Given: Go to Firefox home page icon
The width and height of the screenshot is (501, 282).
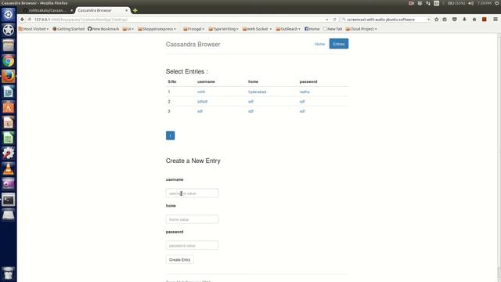Looking at the screenshot, I should [x=474, y=20].
